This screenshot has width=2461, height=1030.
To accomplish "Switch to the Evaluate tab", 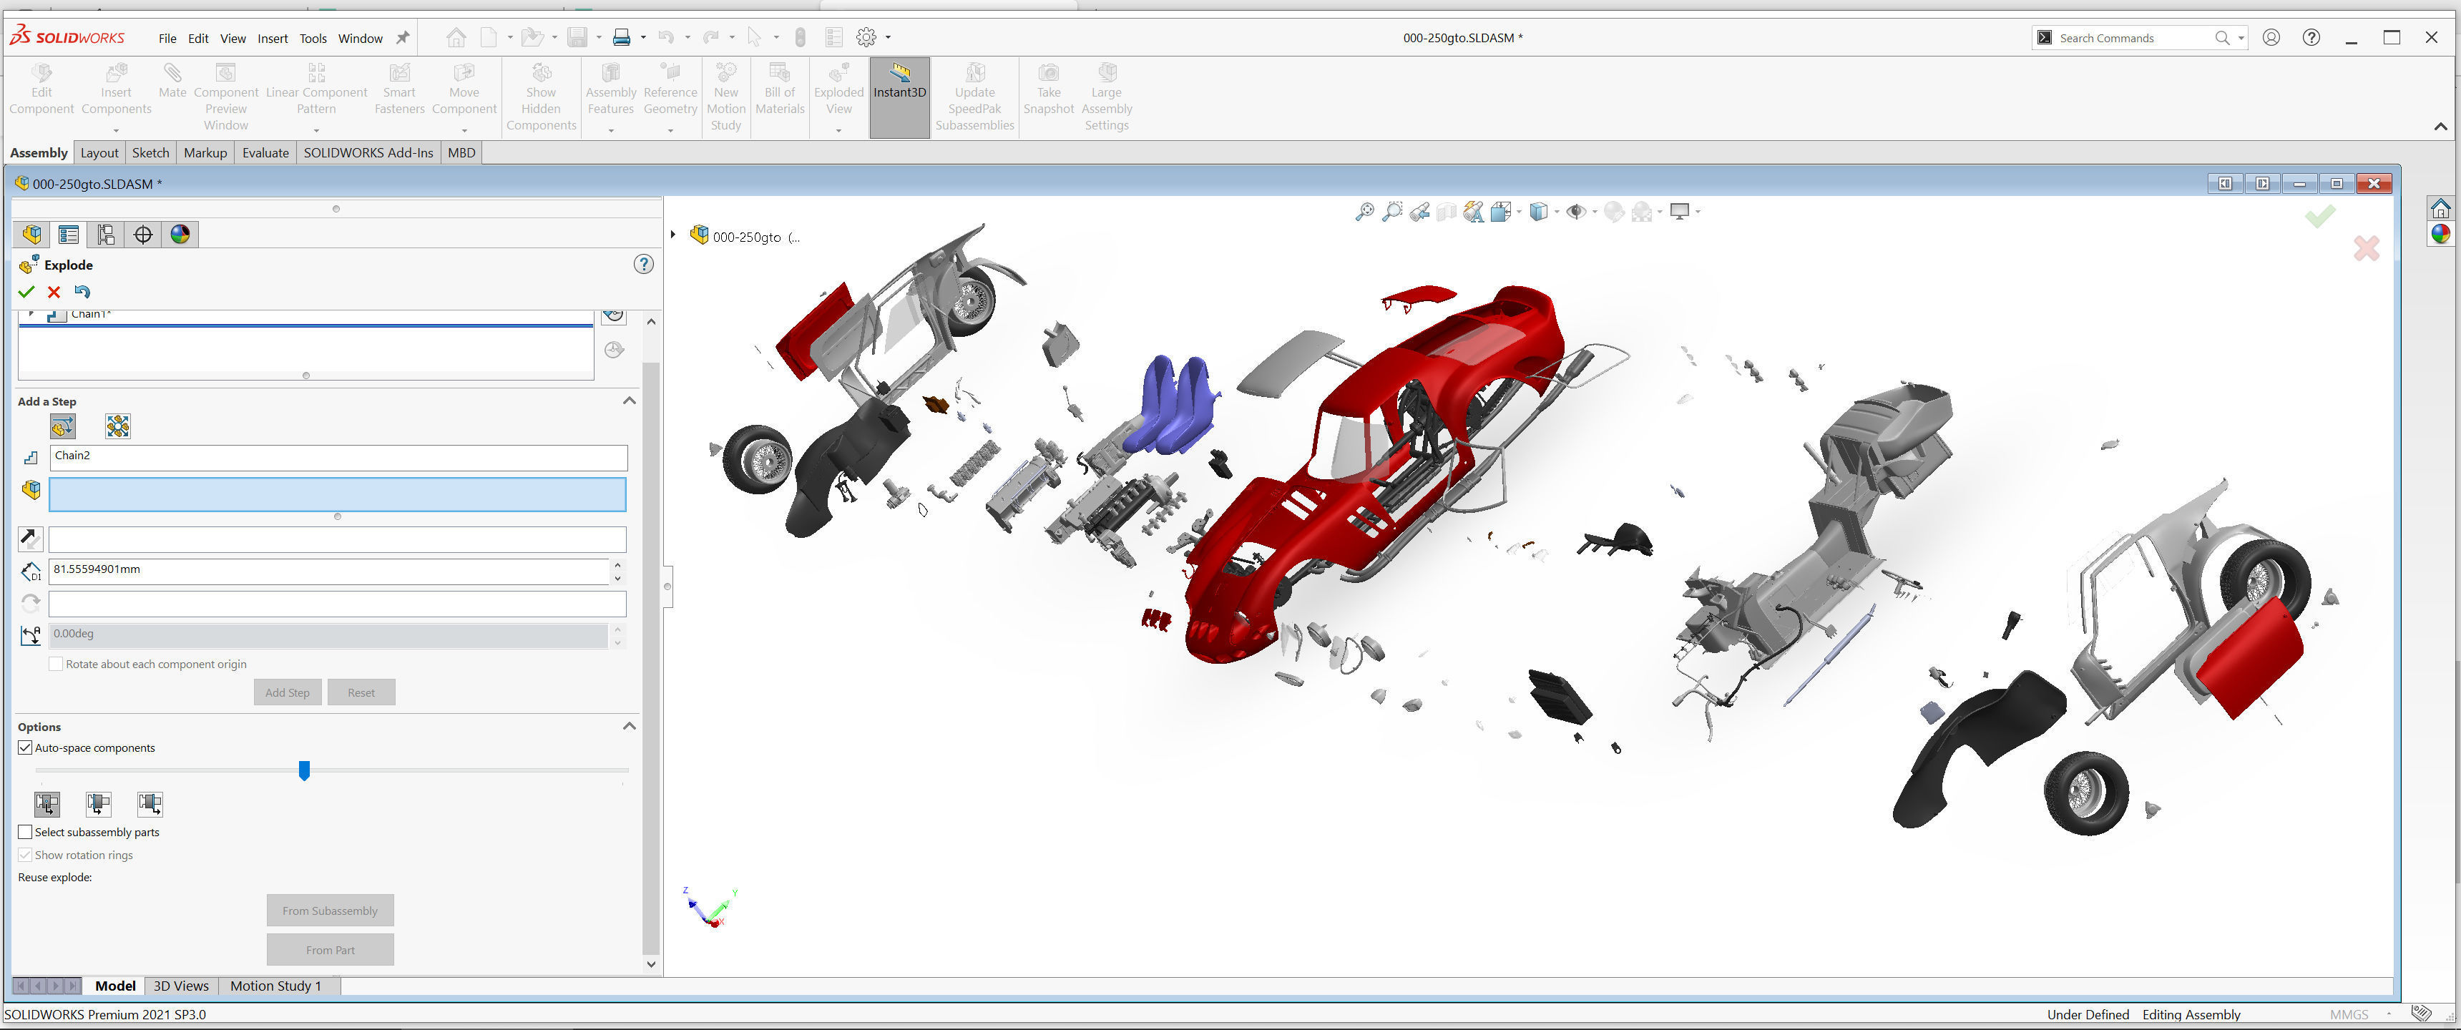I will pyautogui.click(x=265, y=153).
